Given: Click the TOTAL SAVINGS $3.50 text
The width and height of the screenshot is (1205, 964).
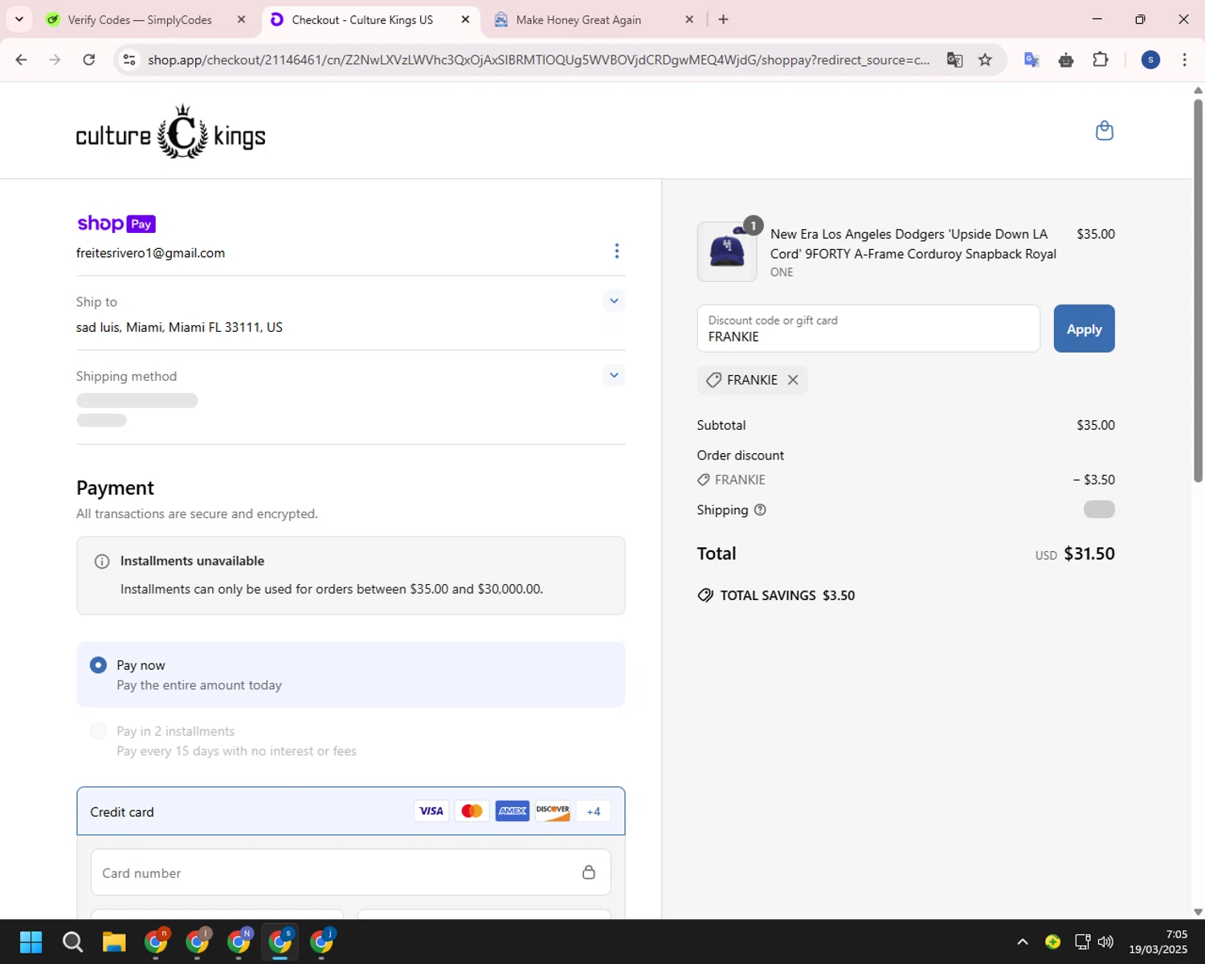Looking at the screenshot, I should click(787, 595).
